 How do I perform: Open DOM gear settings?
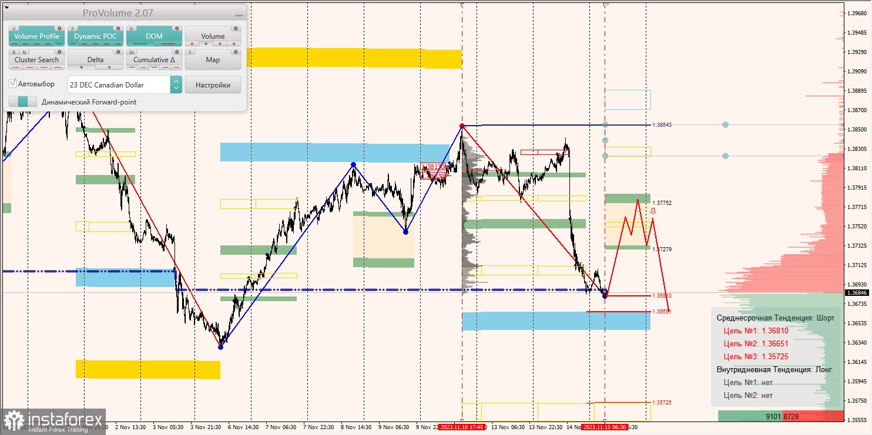click(177, 28)
